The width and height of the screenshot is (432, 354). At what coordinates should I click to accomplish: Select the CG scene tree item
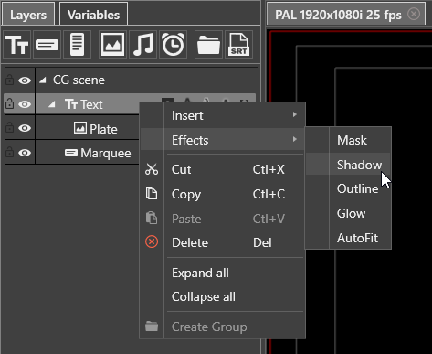tap(79, 80)
